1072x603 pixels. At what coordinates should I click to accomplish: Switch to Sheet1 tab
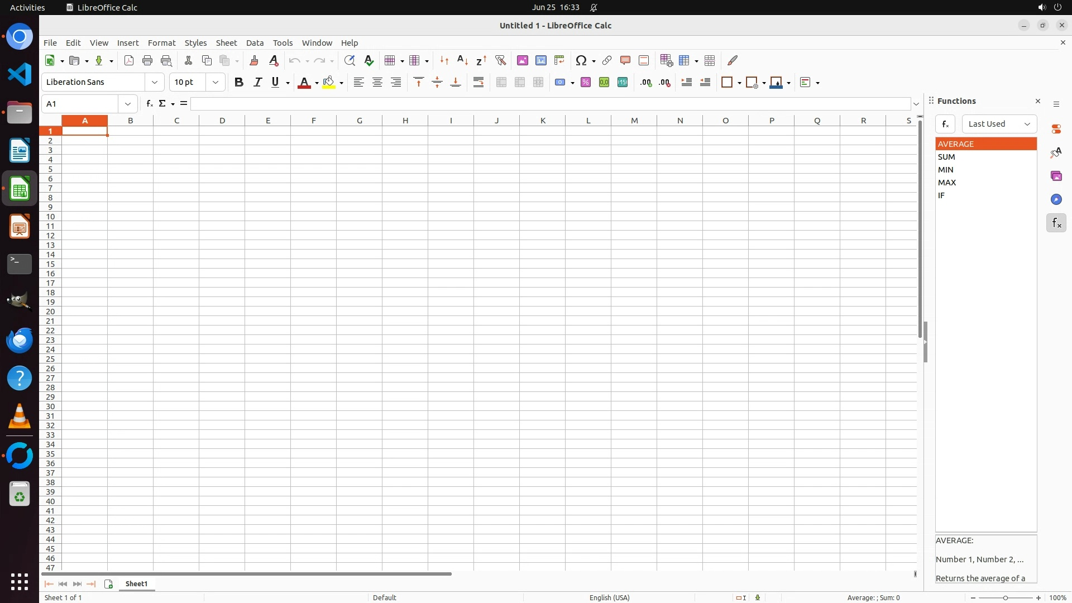[x=137, y=583]
